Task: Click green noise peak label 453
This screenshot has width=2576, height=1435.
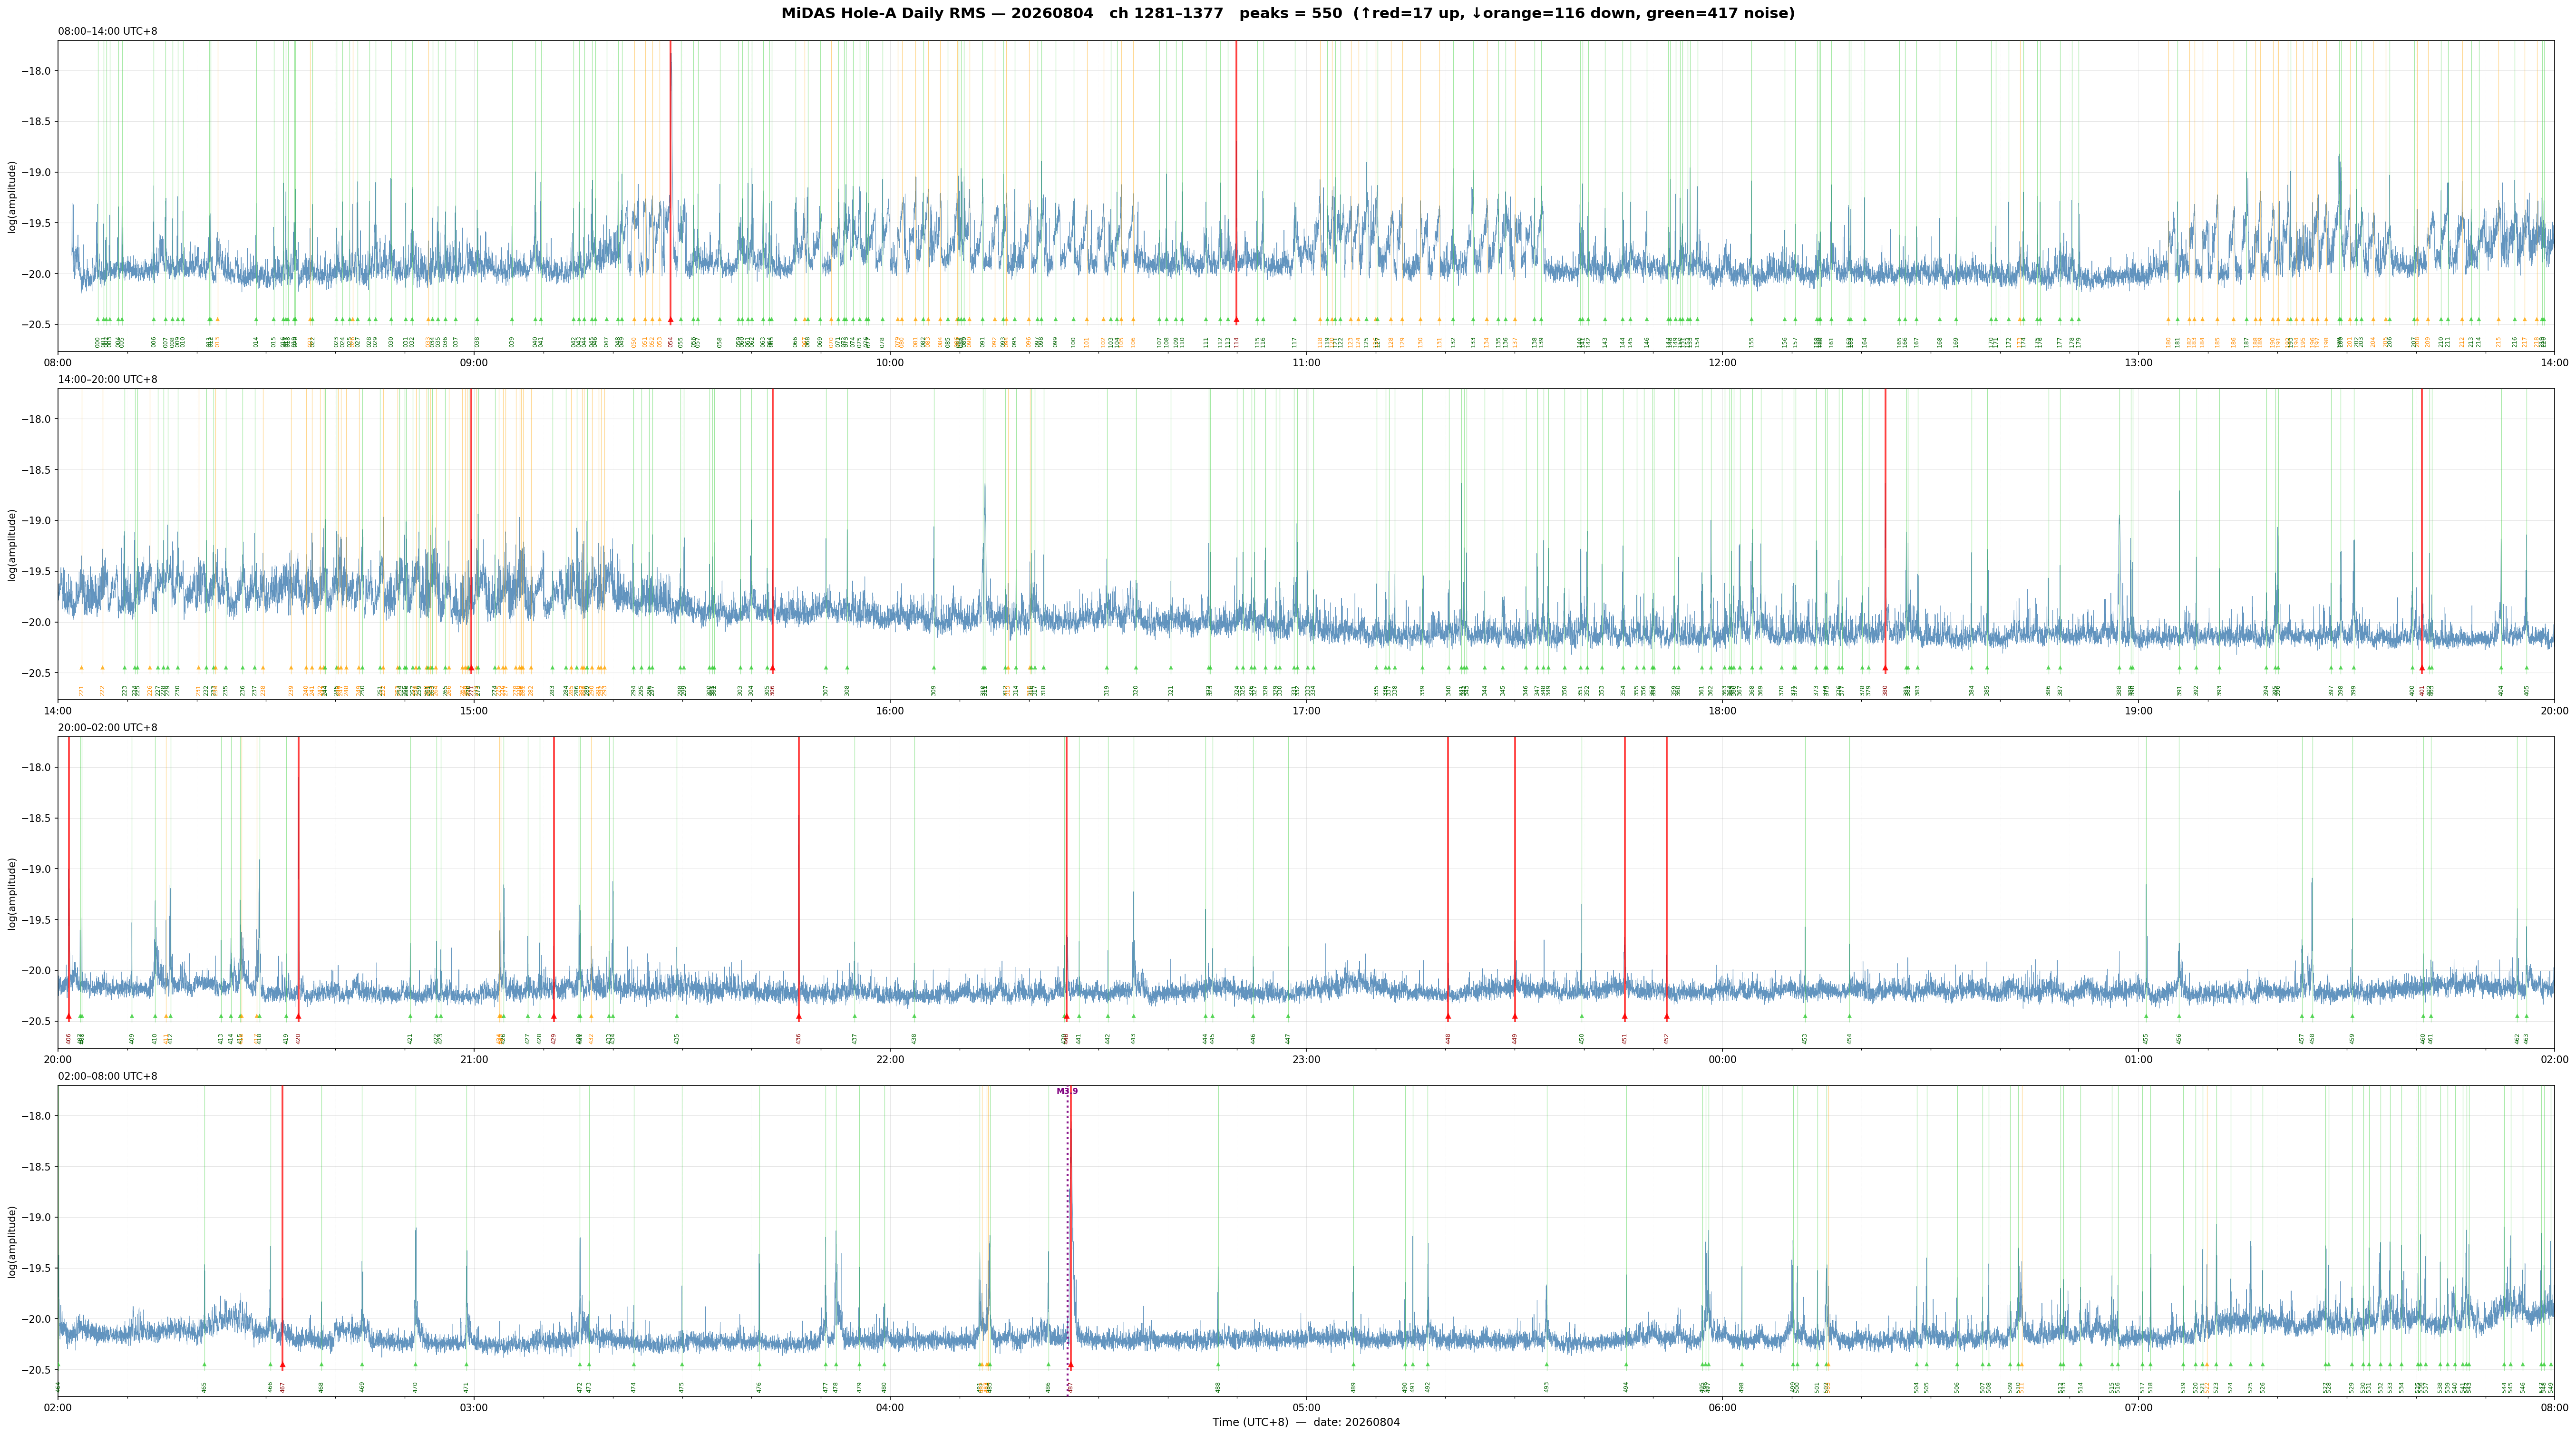Action: (1805, 1039)
